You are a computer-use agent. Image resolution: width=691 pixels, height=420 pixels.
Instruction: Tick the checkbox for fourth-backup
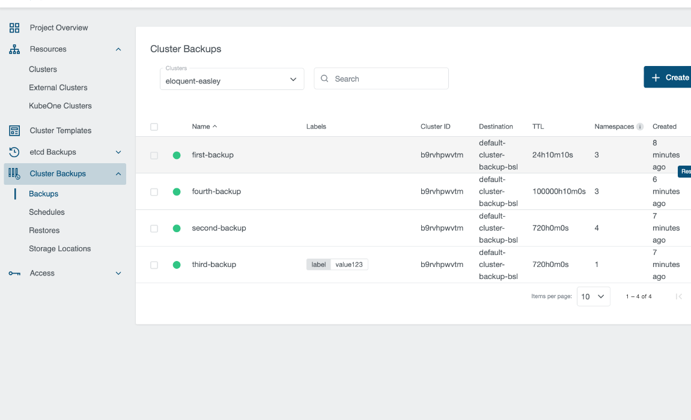(x=154, y=192)
